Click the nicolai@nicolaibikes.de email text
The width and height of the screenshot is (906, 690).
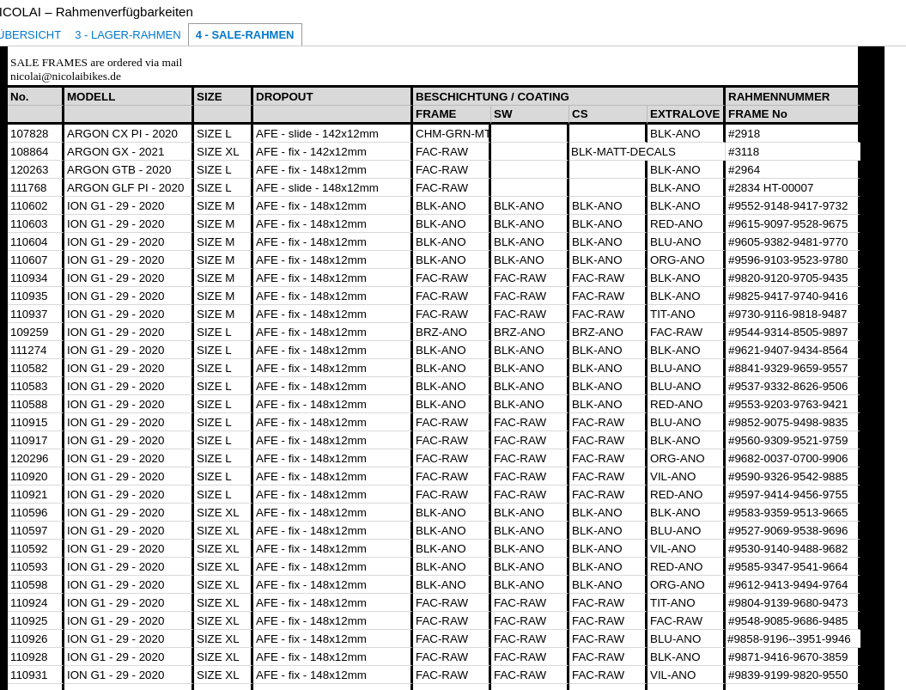click(x=65, y=76)
